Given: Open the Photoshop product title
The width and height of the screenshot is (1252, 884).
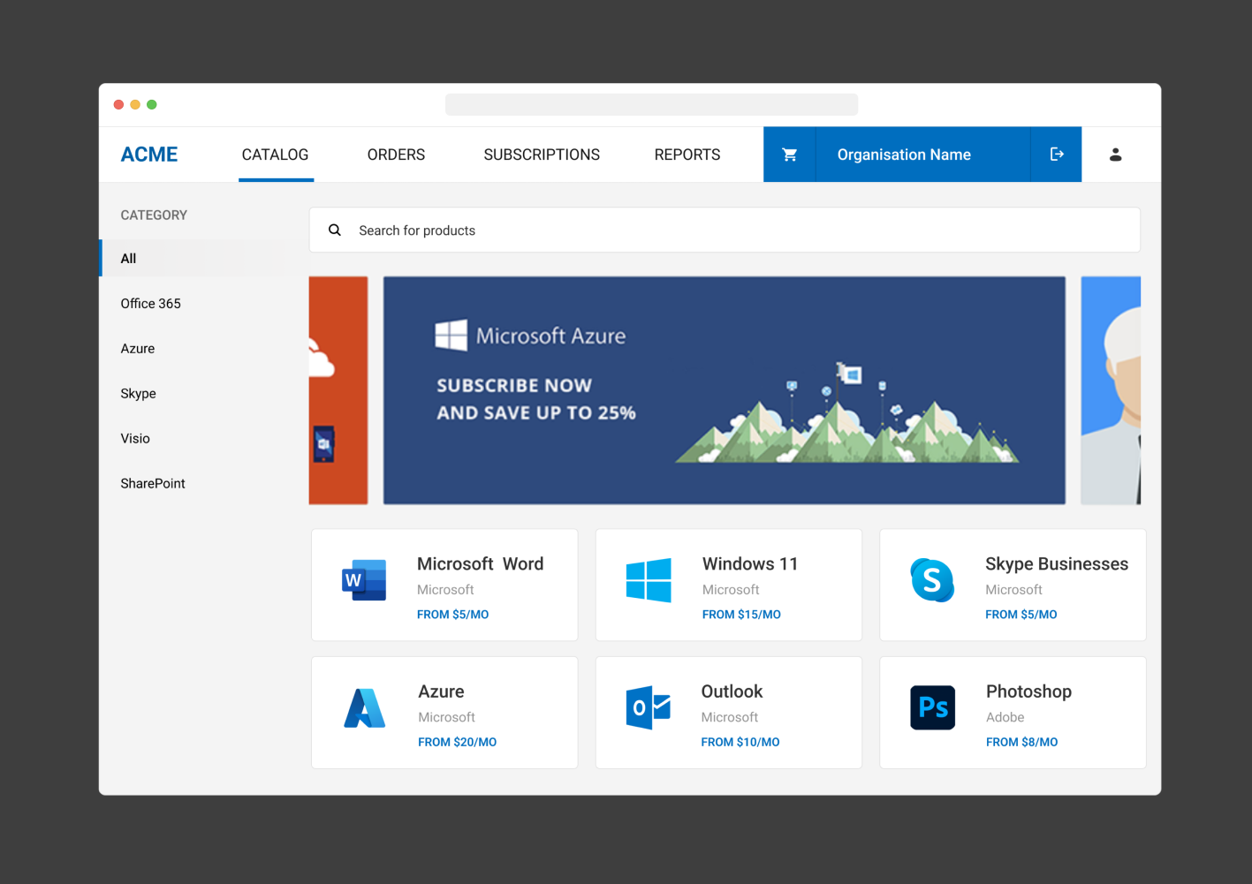Looking at the screenshot, I should pos(1029,691).
